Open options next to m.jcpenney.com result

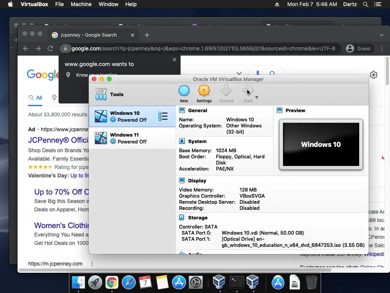[x=92, y=264]
